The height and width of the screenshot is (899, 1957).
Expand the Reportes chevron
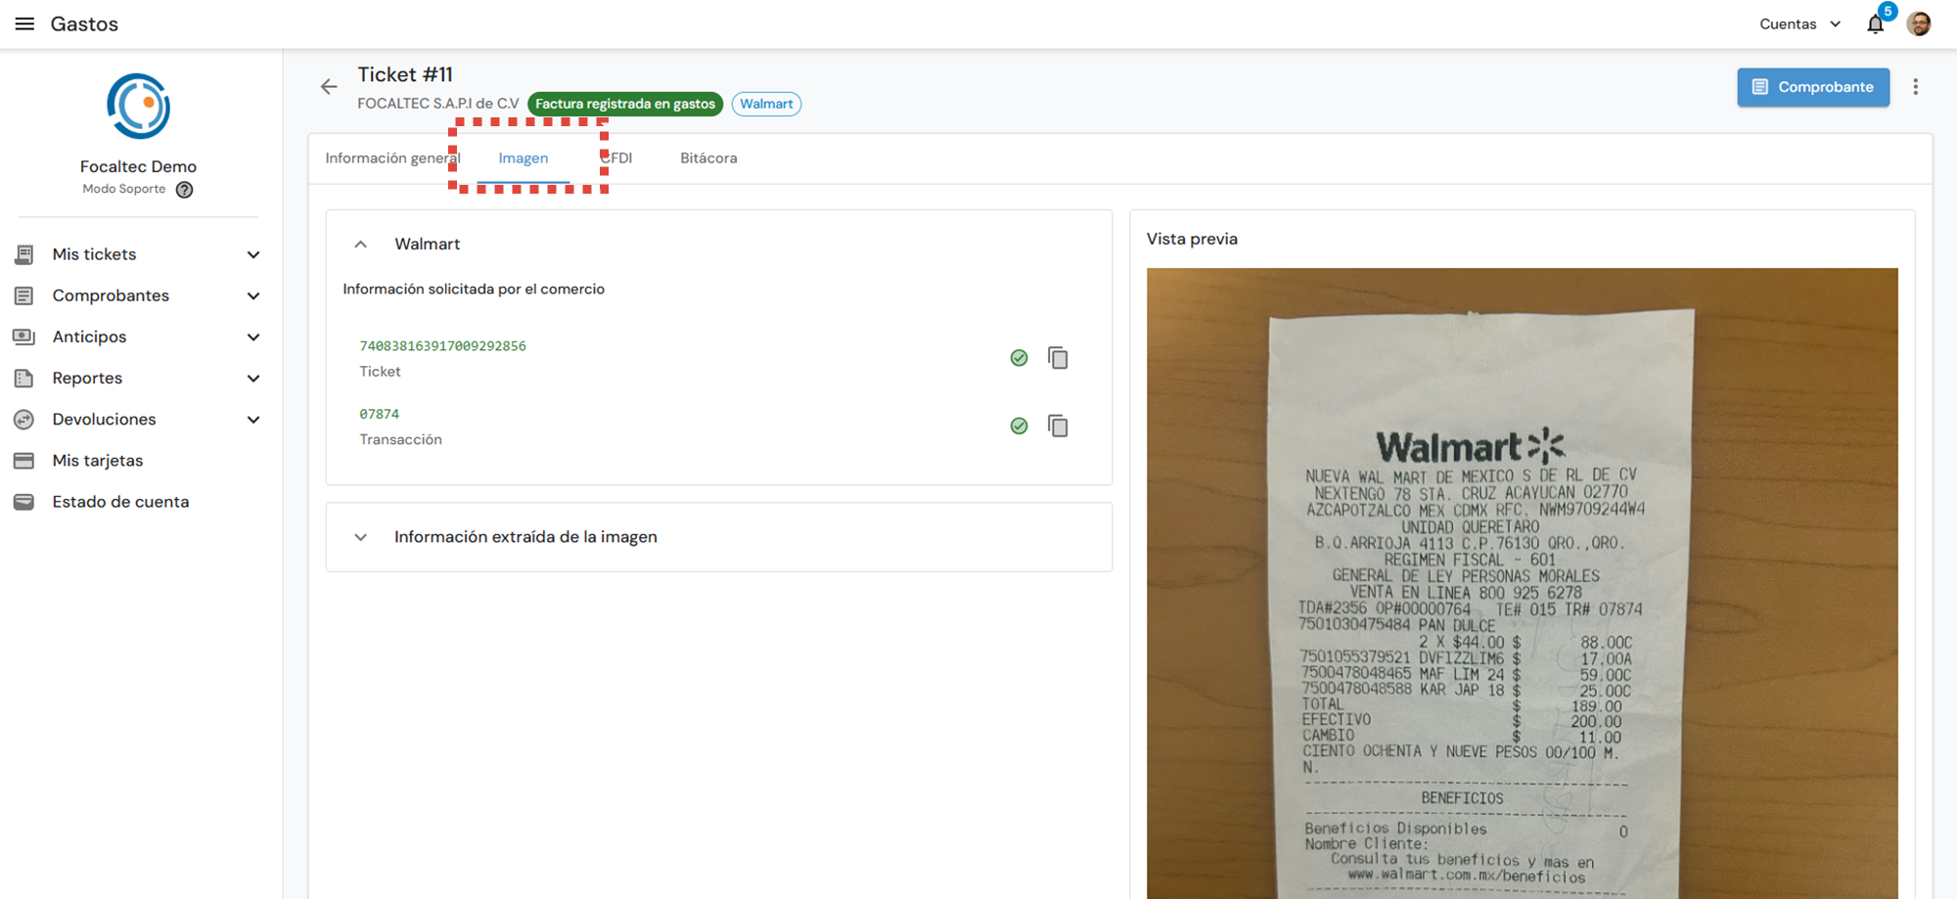(x=253, y=379)
